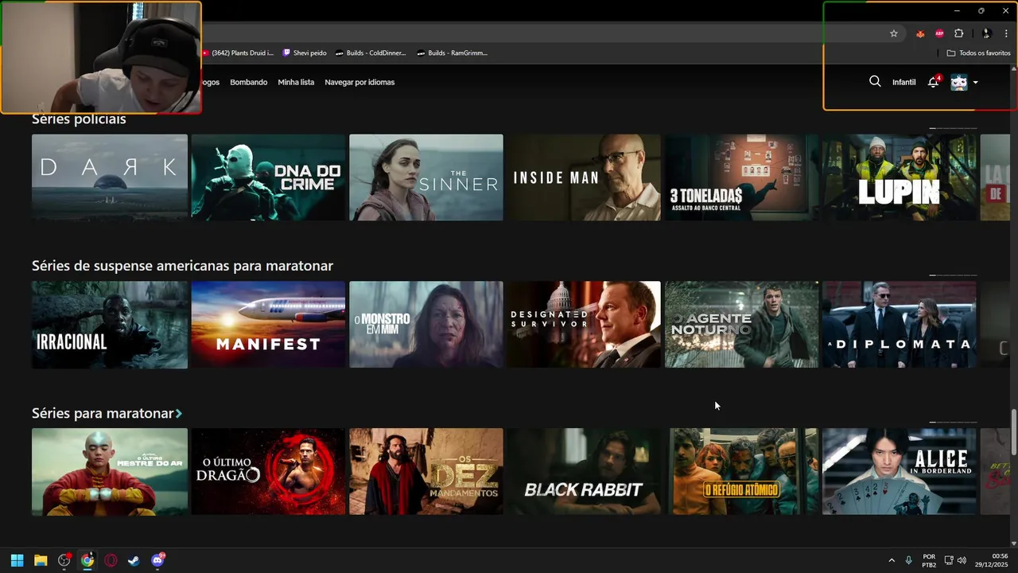Open OBS Studio from the taskbar
1018x573 pixels.
pyautogui.click(x=64, y=560)
